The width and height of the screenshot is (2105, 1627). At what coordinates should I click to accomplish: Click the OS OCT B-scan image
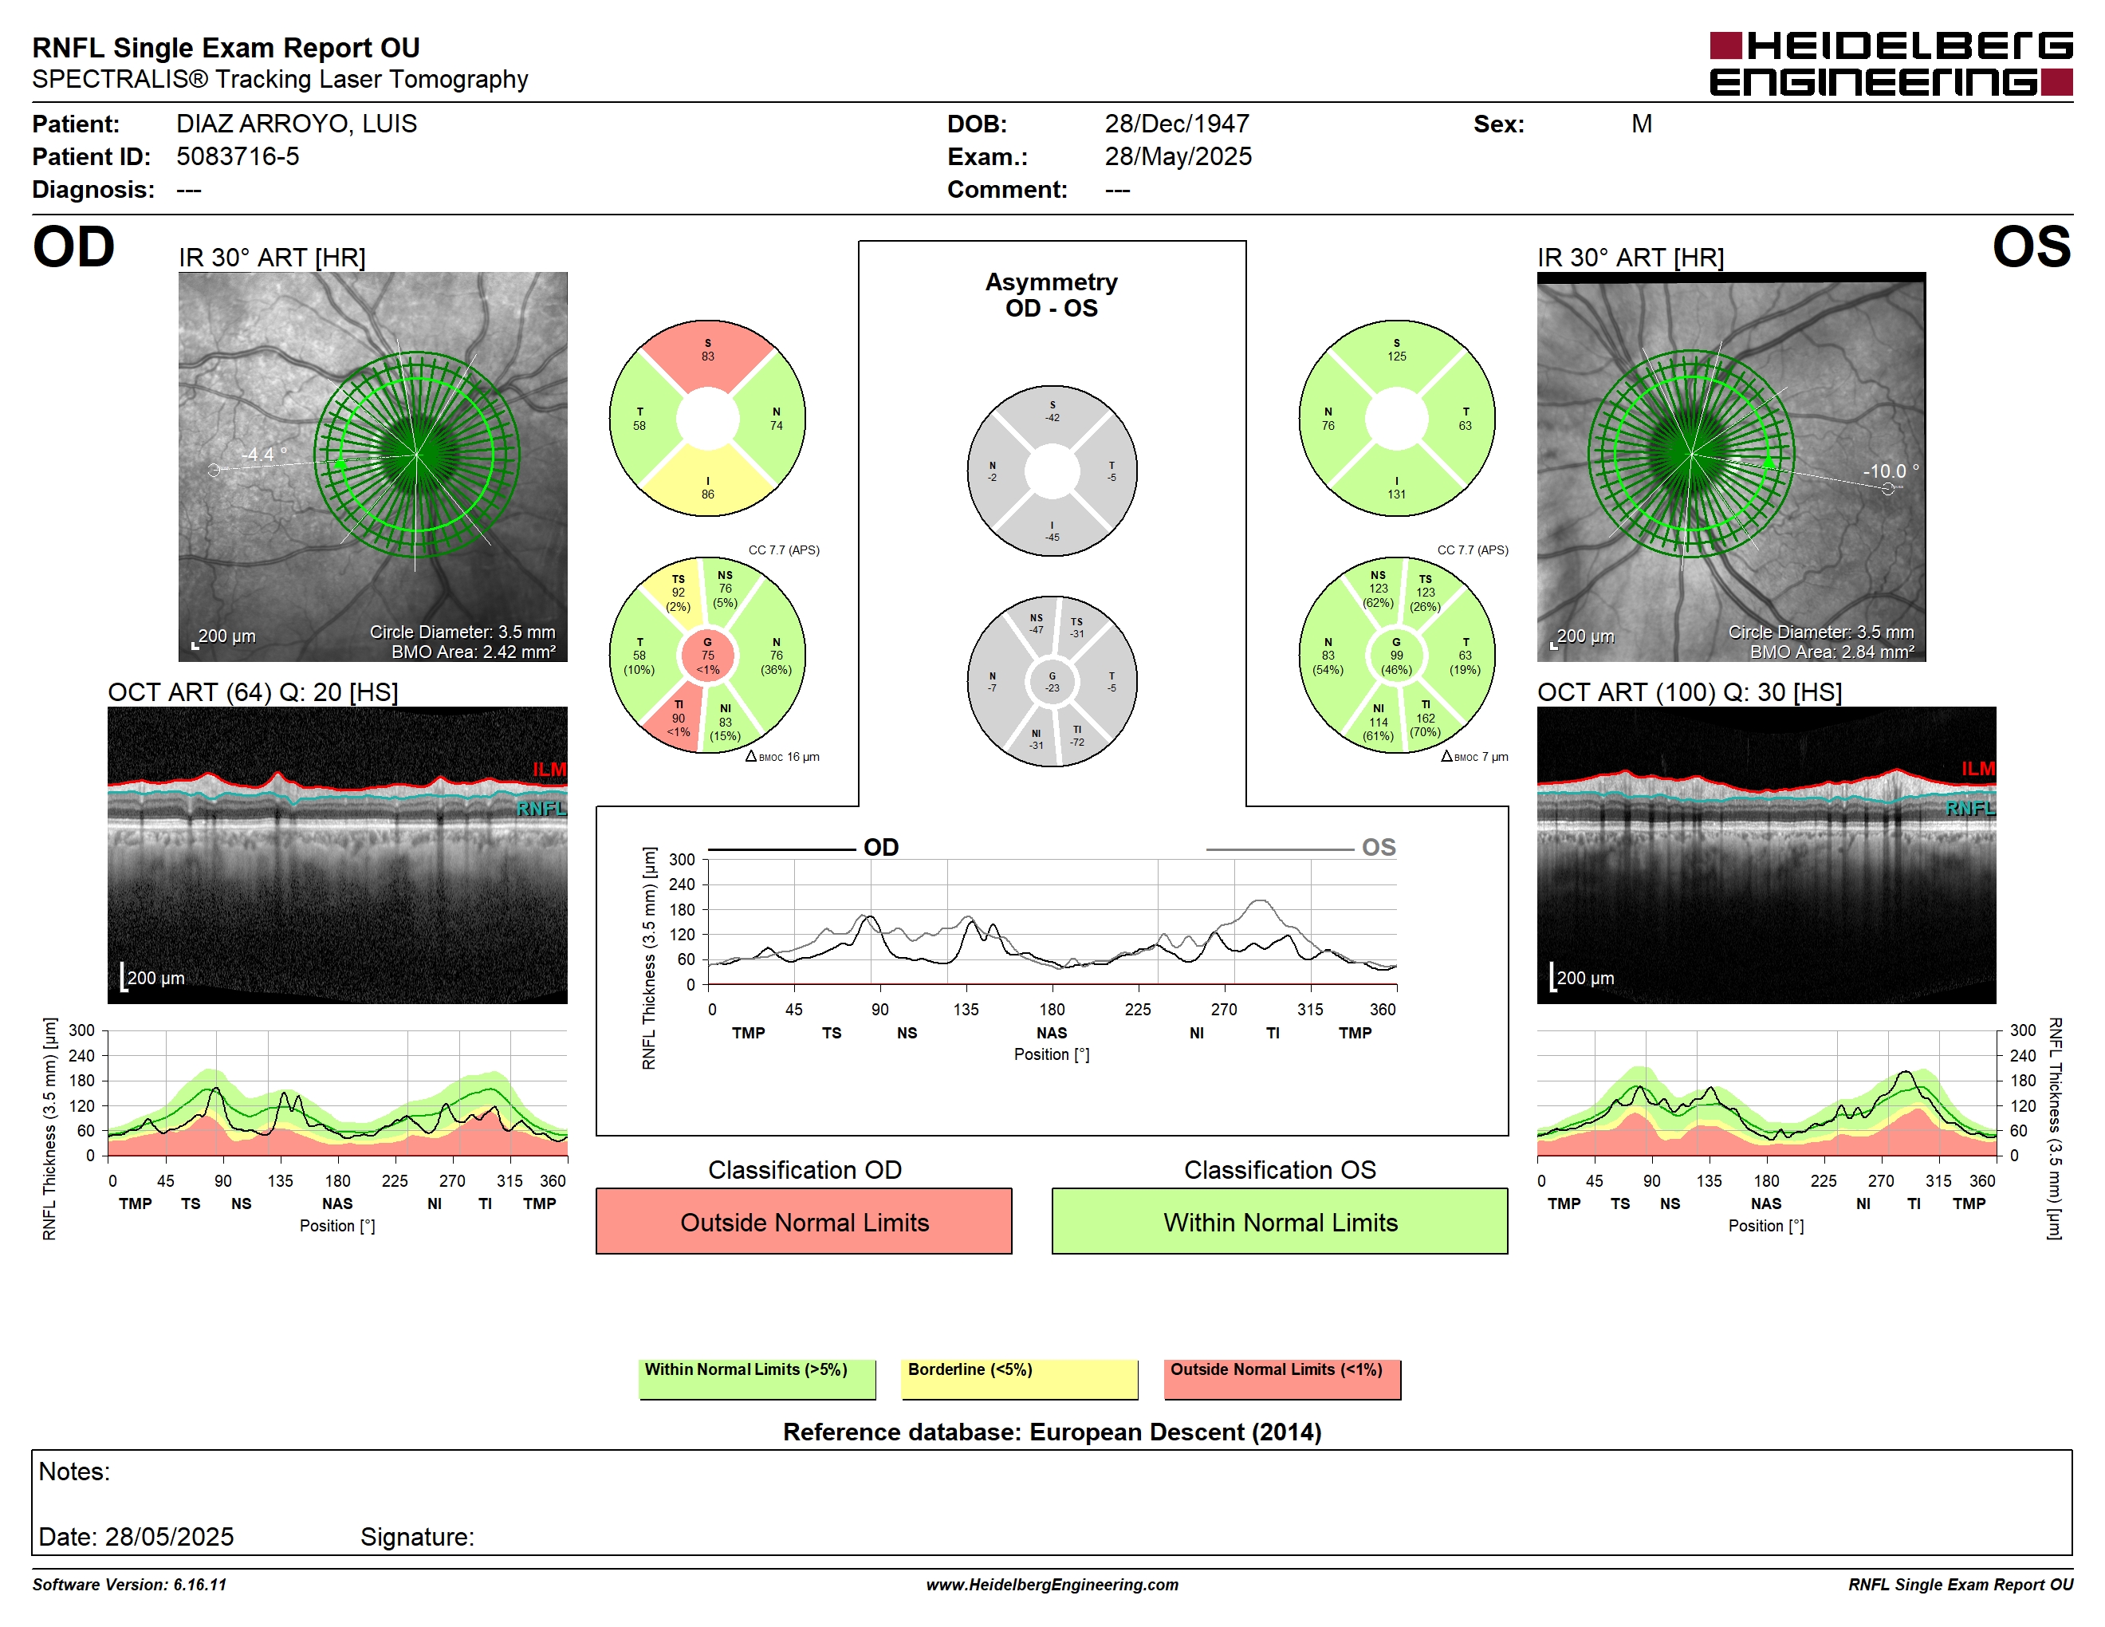(1766, 855)
